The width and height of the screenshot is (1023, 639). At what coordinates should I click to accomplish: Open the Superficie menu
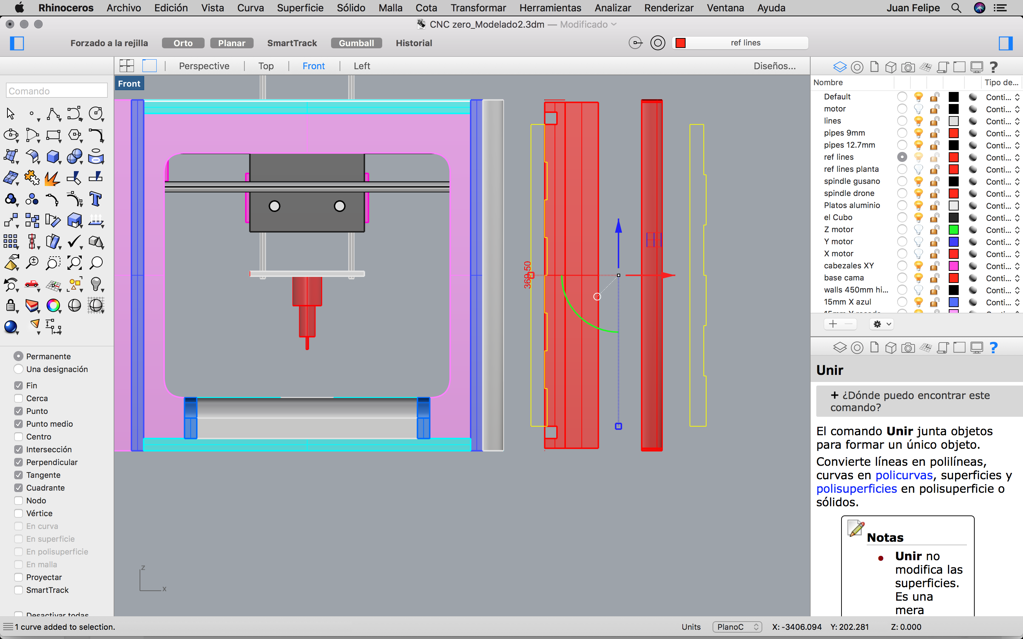coord(300,7)
